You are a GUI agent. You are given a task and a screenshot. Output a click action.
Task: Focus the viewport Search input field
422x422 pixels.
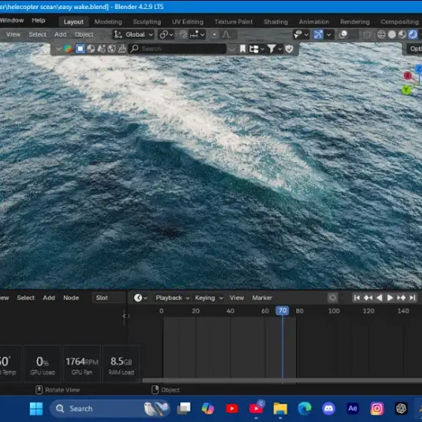(177, 49)
